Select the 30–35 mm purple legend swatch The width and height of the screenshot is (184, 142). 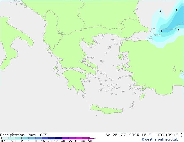tap(65, 138)
